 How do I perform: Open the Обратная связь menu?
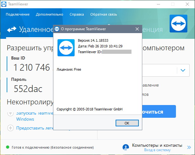(x=104, y=14)
